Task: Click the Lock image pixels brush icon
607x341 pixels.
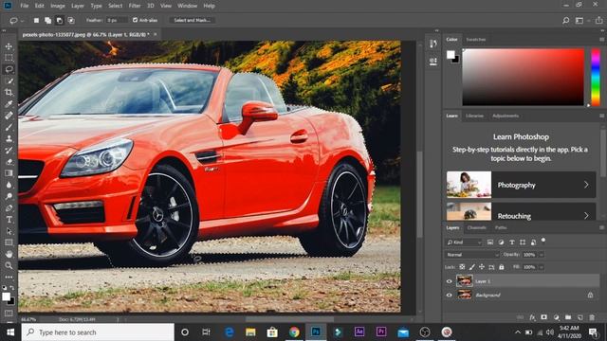Action: pyautogui.click(x=472, y=267)
